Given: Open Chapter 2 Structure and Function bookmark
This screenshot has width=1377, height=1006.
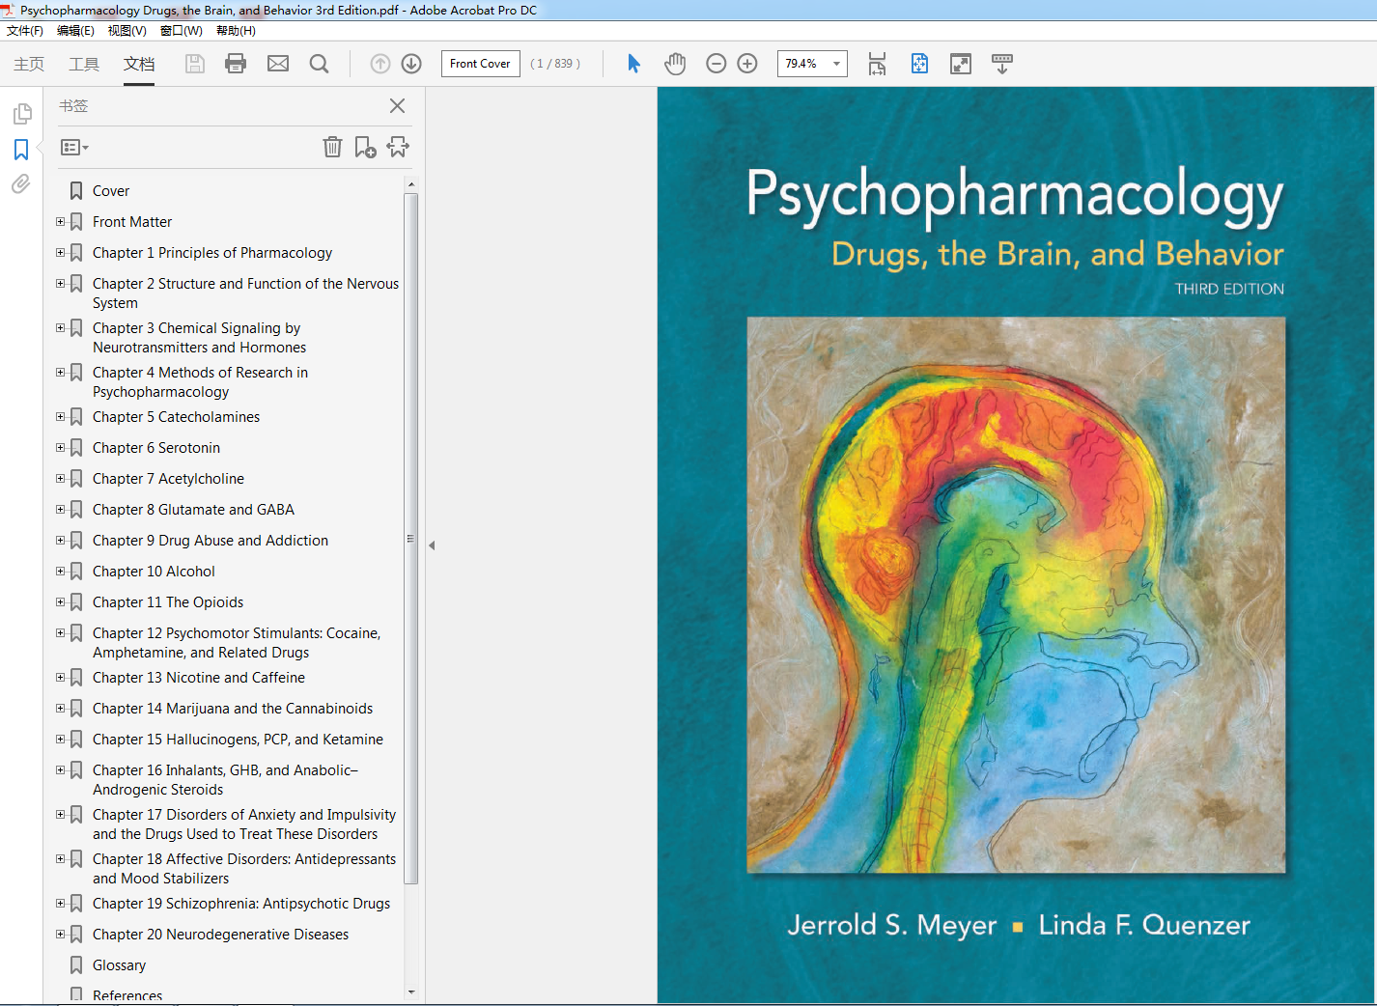Looking at the screenshot, I should (x=245, y=293).
